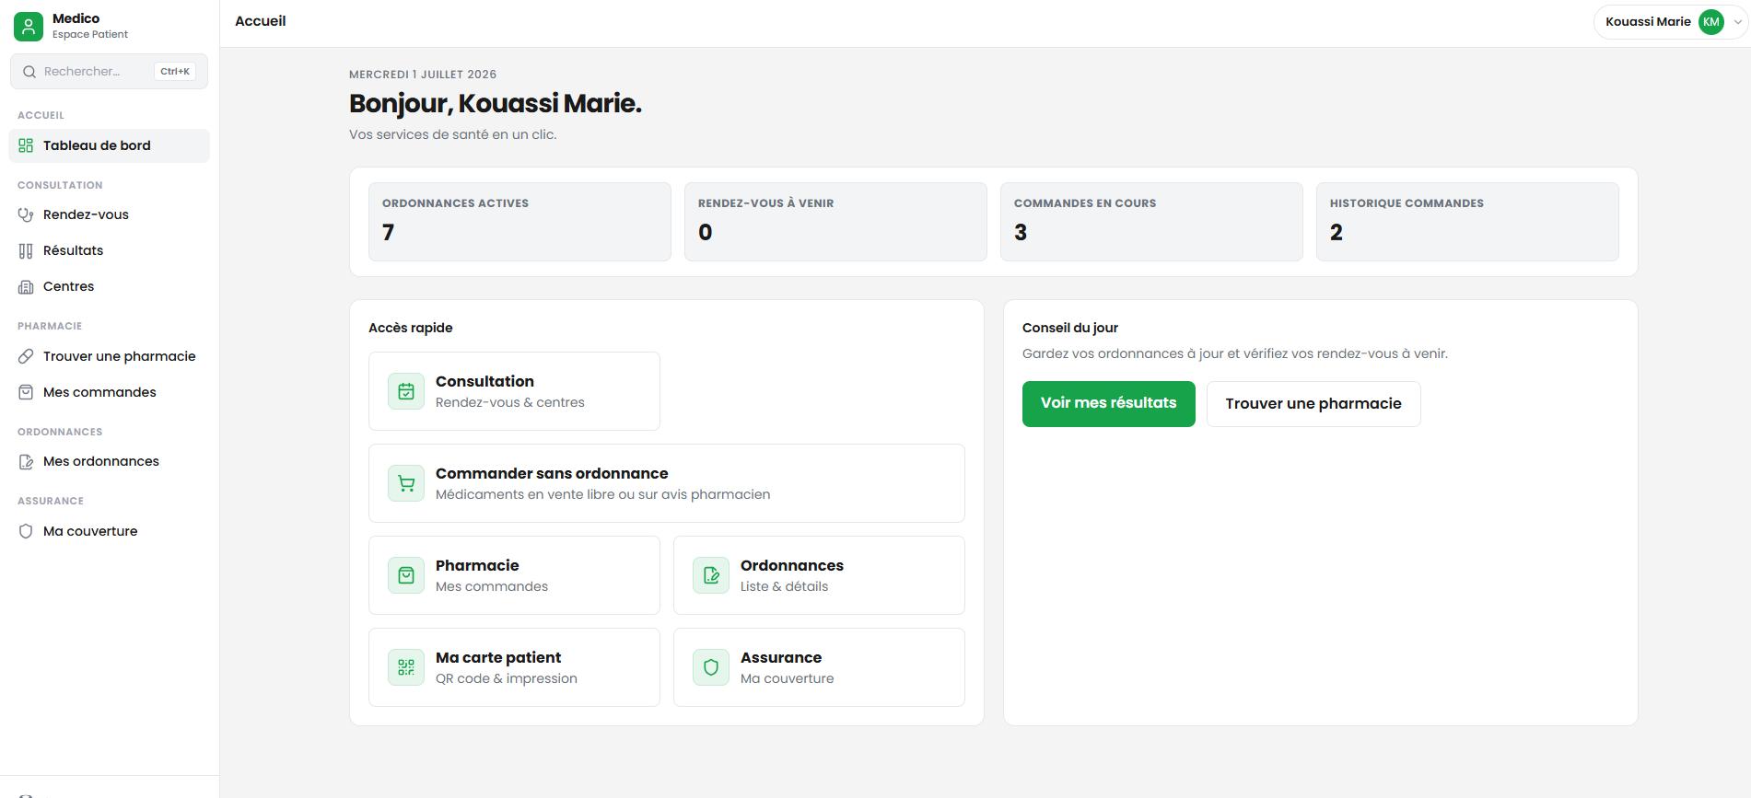Select Centres in the sidebar
Viewport: 1751px width, 798px height.
110,286
